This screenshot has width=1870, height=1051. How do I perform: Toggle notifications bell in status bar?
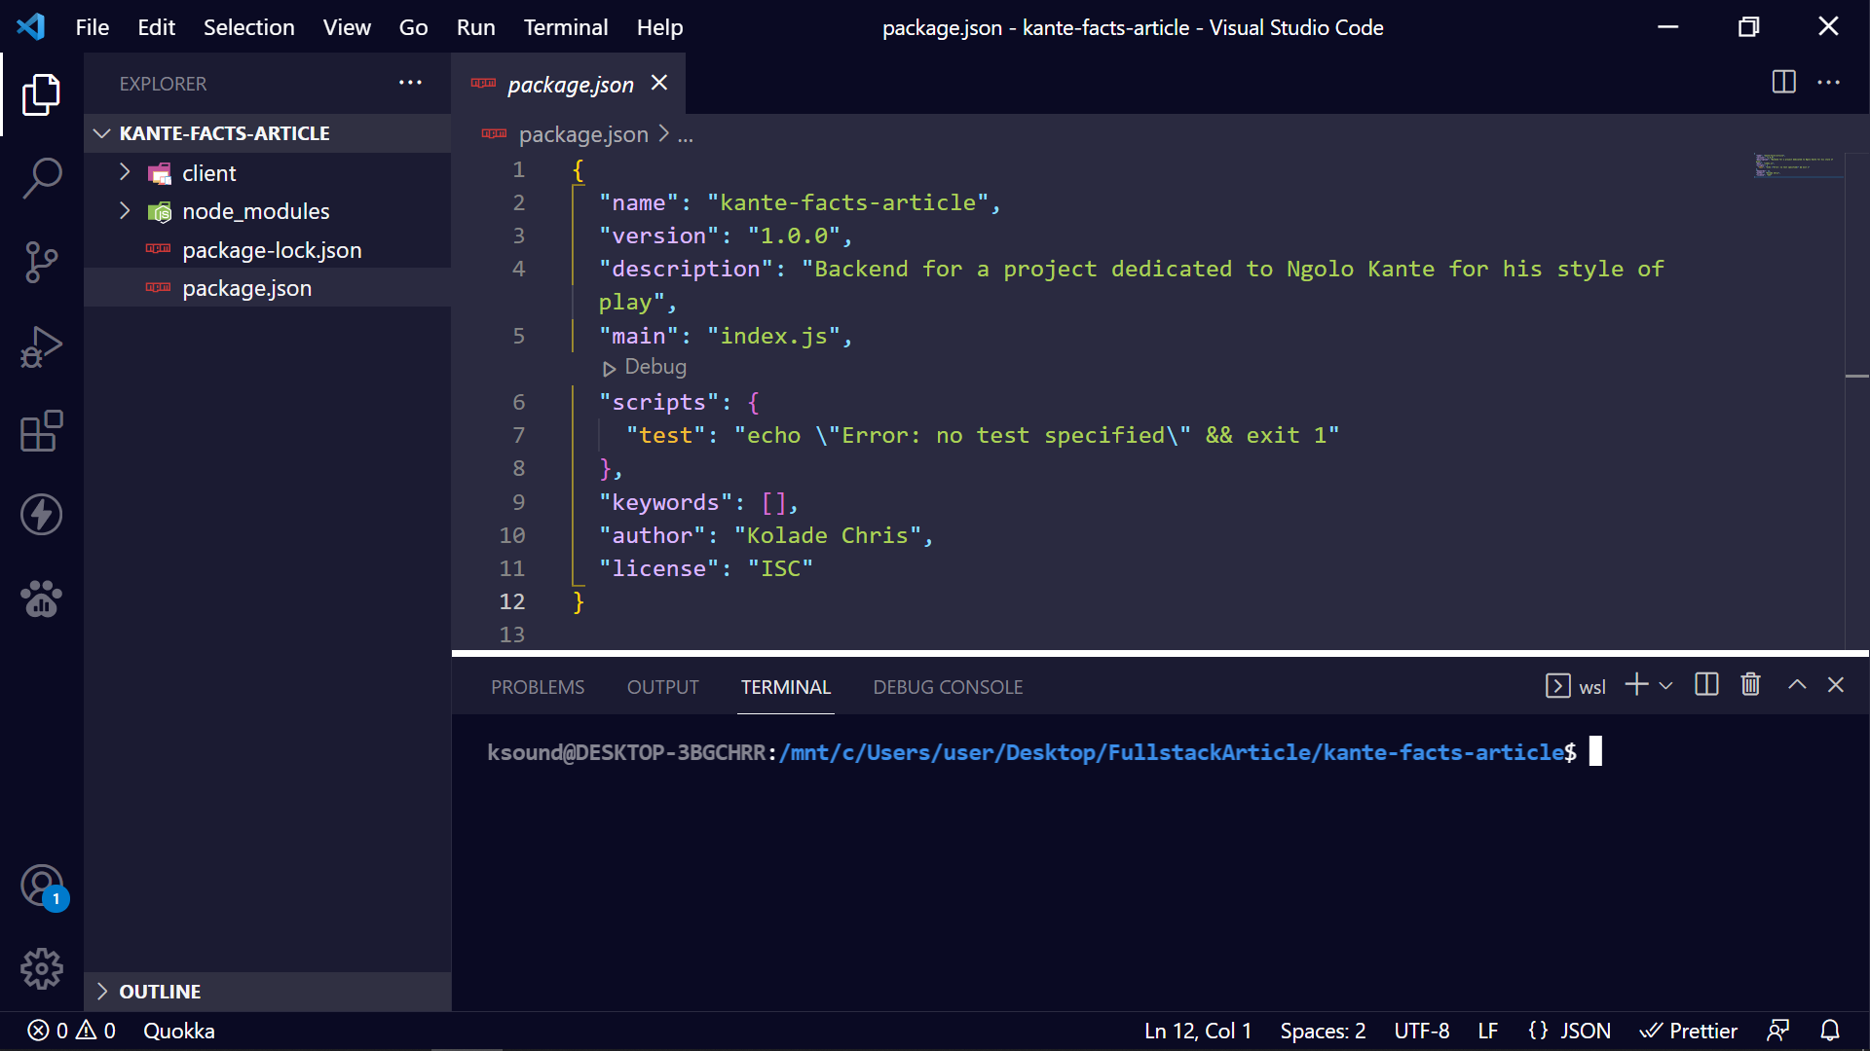(x=1830, y=1031)
